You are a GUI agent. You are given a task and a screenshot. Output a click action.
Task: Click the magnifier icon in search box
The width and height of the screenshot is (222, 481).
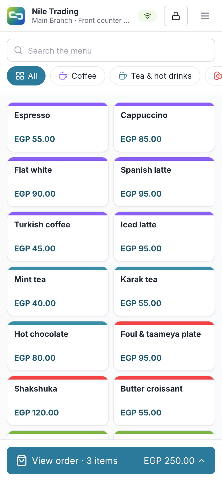pos(18,50)
